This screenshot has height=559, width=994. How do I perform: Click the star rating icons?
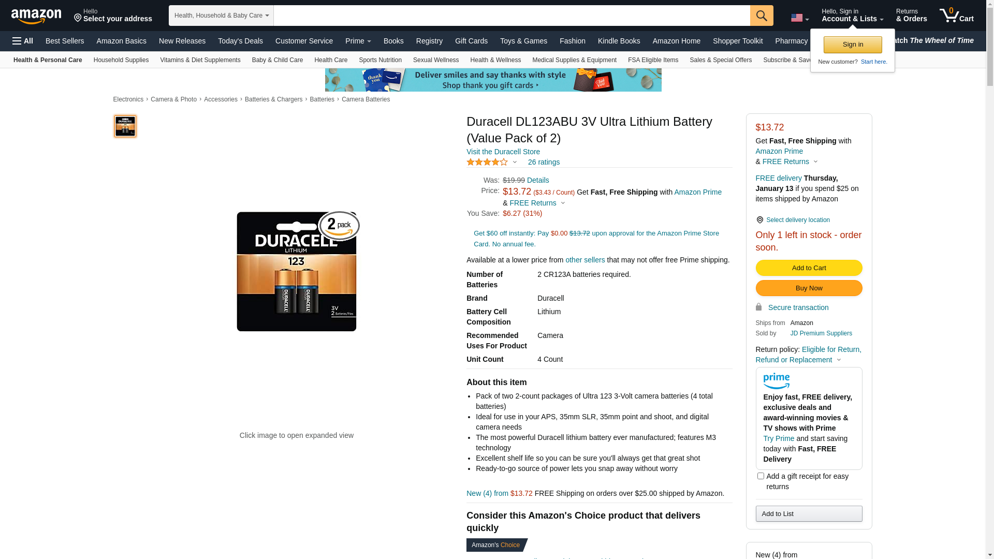487,162
